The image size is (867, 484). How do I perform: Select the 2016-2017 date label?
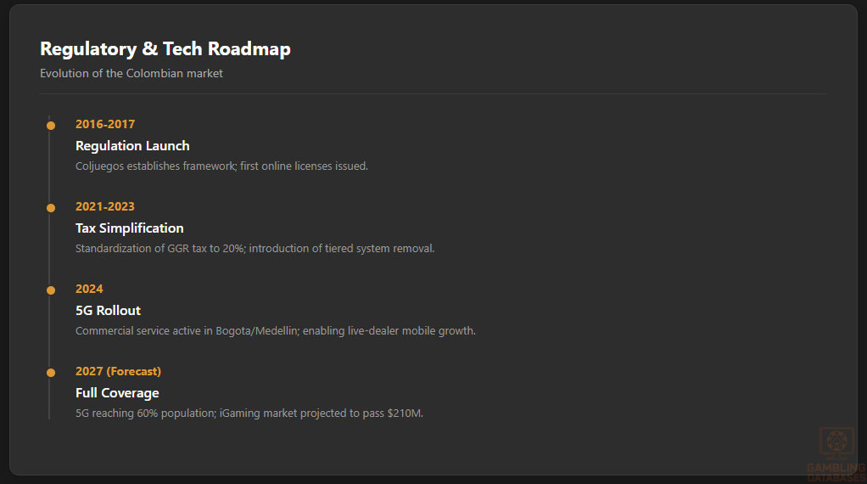pos(105,124)
